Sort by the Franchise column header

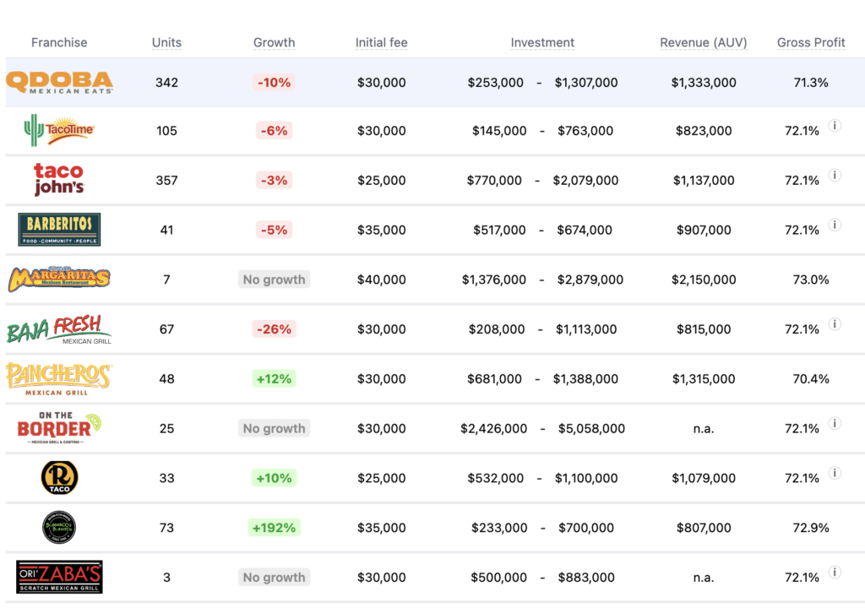[x=59, y=42]
